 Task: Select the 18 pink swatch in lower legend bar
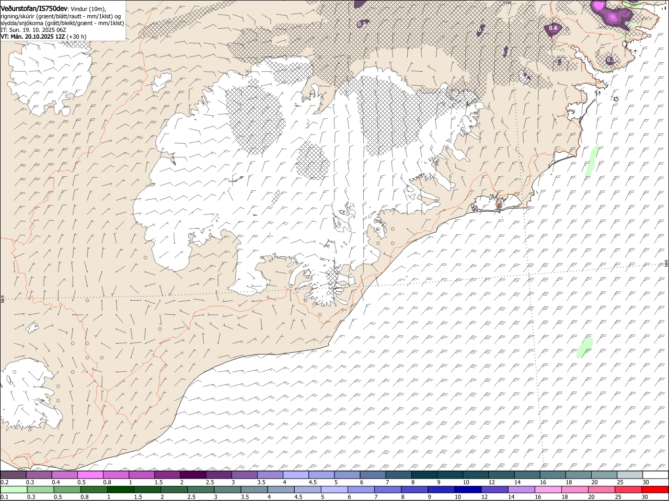pos(575,489)
